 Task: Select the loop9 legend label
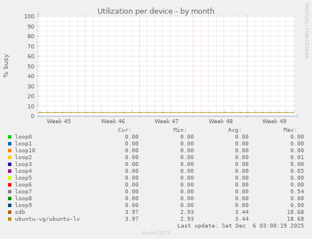(x=23, y=205)
